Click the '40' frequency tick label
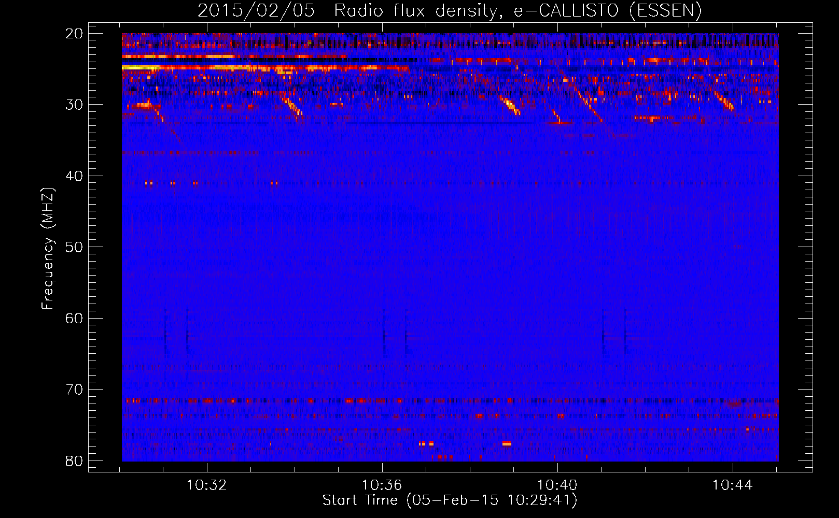 (x=75, y=176)
